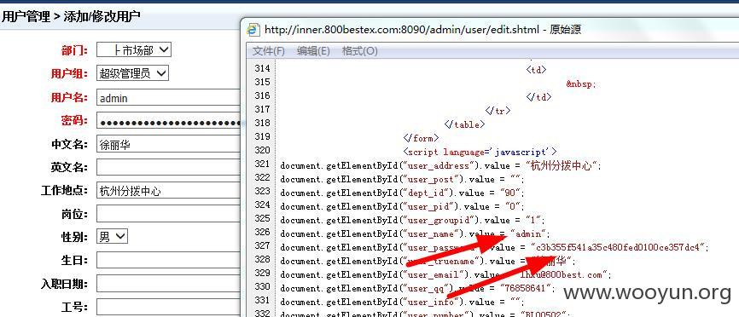The image size is (739, 317).
Task: Click the user_groupid value "1" source line
Action: tap(412, 220)
